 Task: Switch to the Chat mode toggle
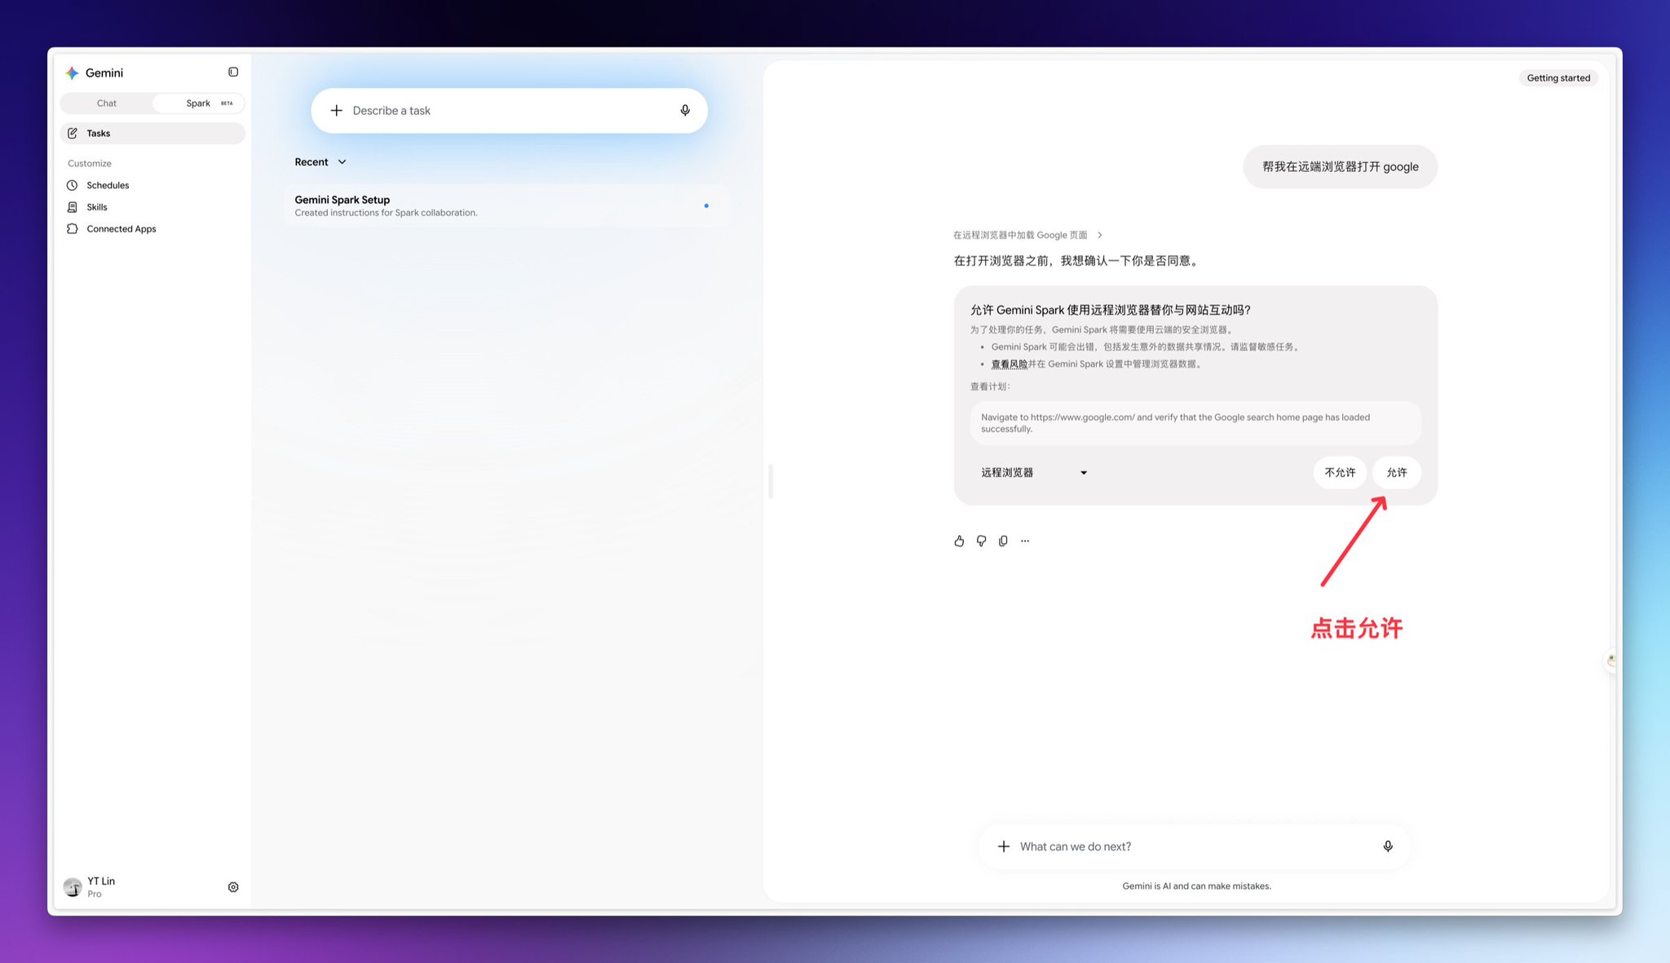(107, 104)
